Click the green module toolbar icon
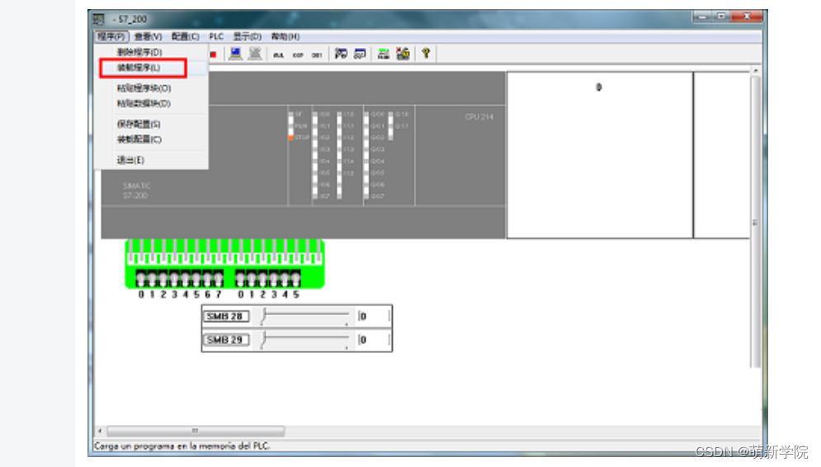 pos(384,54)
